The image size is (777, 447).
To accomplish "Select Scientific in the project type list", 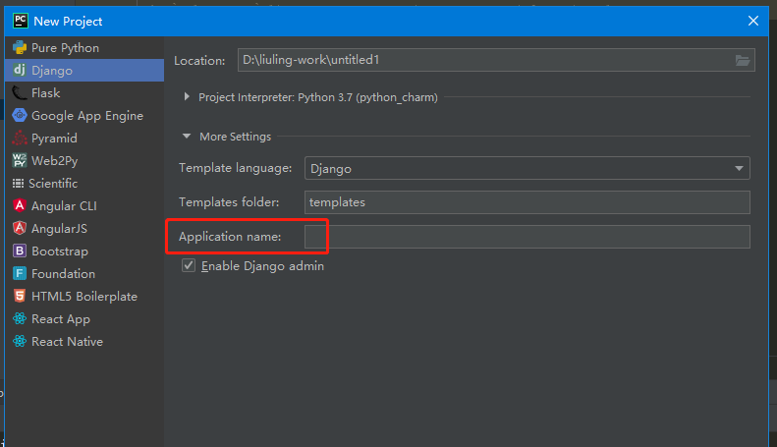I will coord(53,184).
